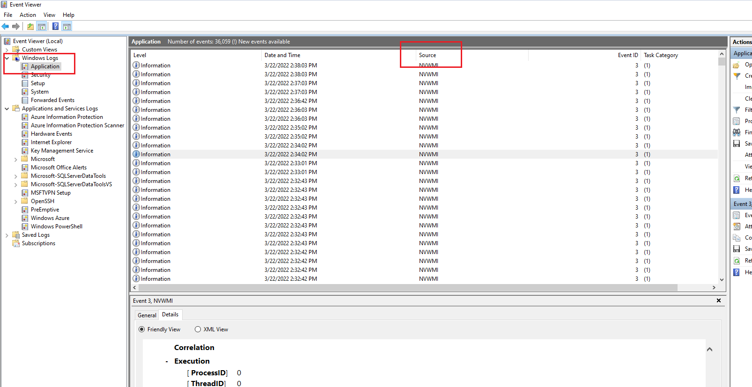Click the Open Saved Log action icon
752x387 pixels.
coord(737,65)
